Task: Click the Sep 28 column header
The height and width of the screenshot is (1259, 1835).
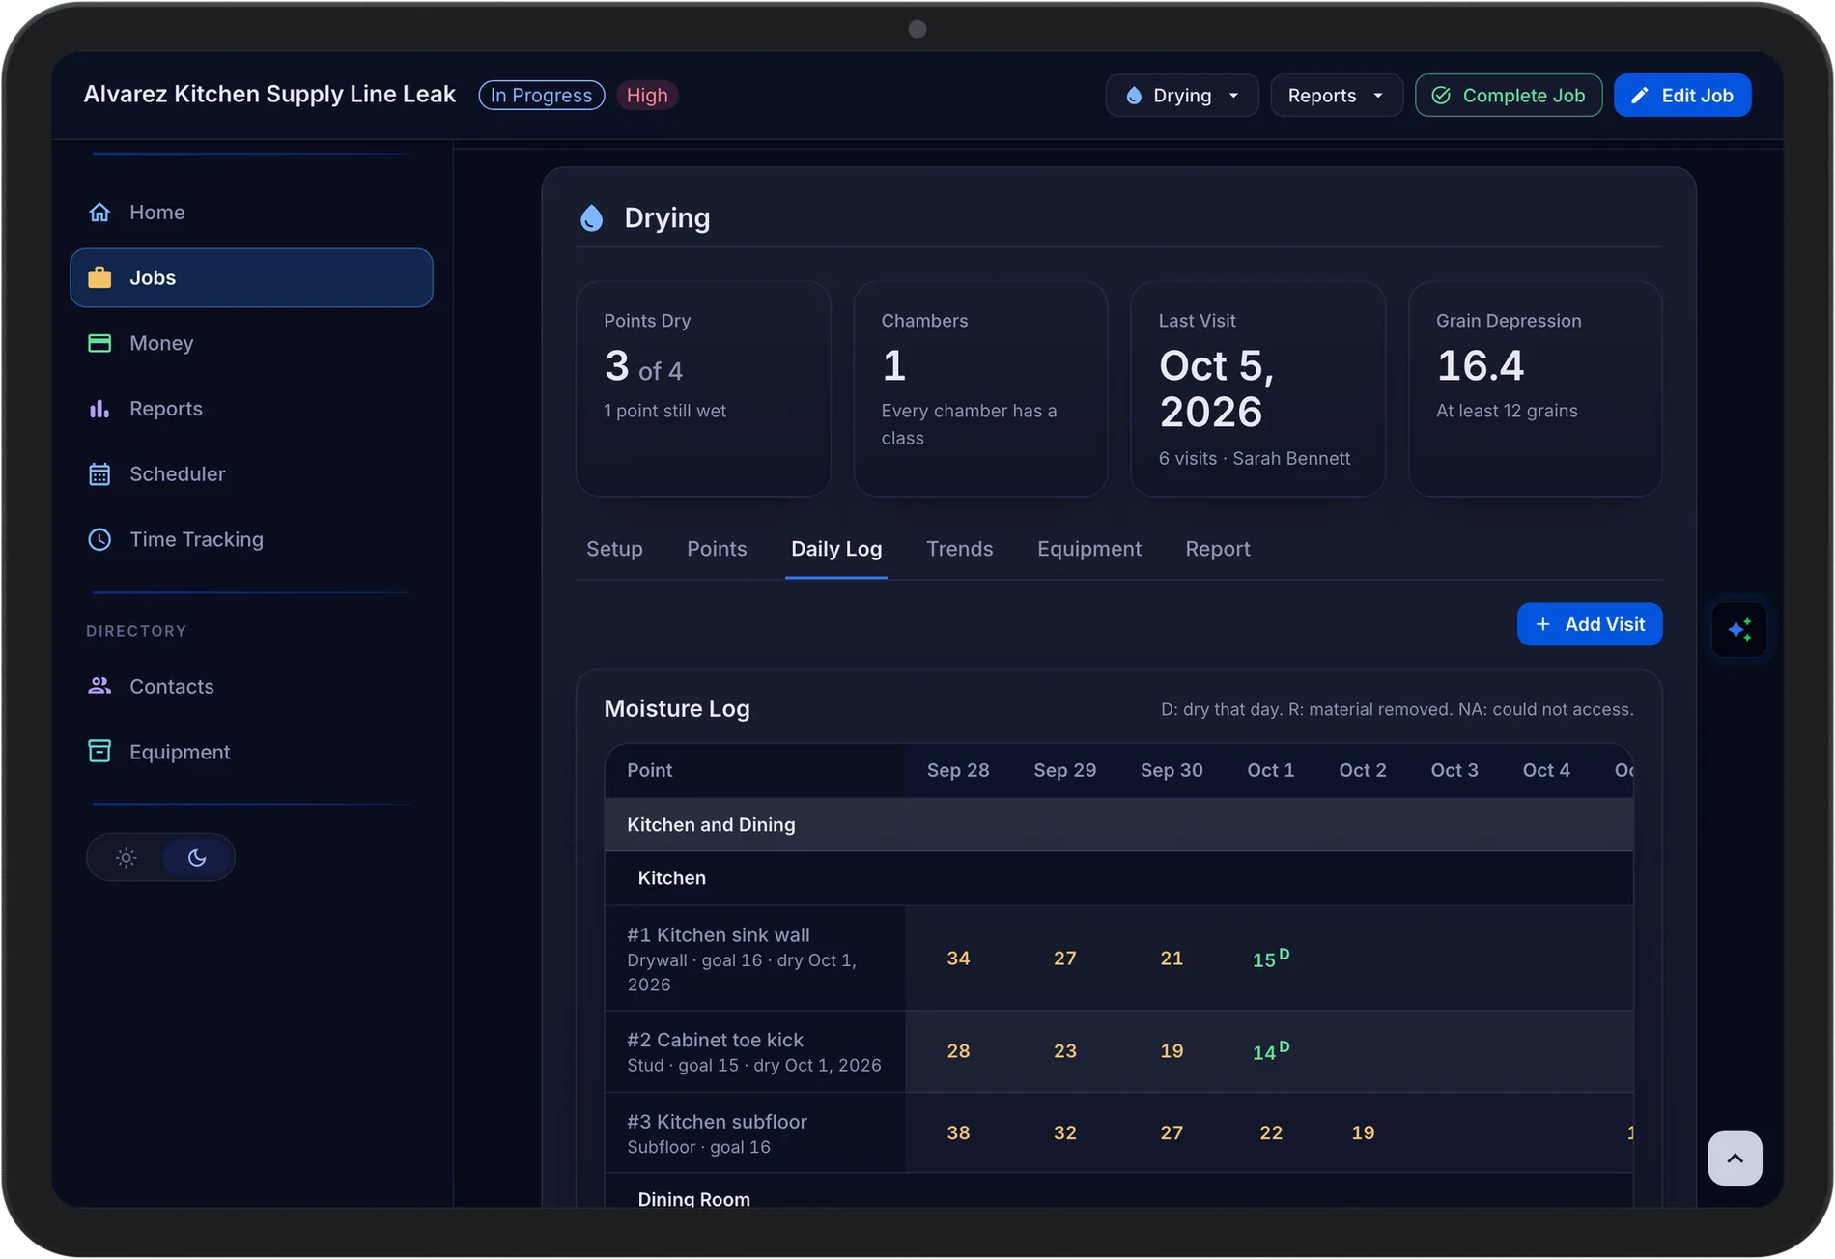Action: (x=957, y=770)
